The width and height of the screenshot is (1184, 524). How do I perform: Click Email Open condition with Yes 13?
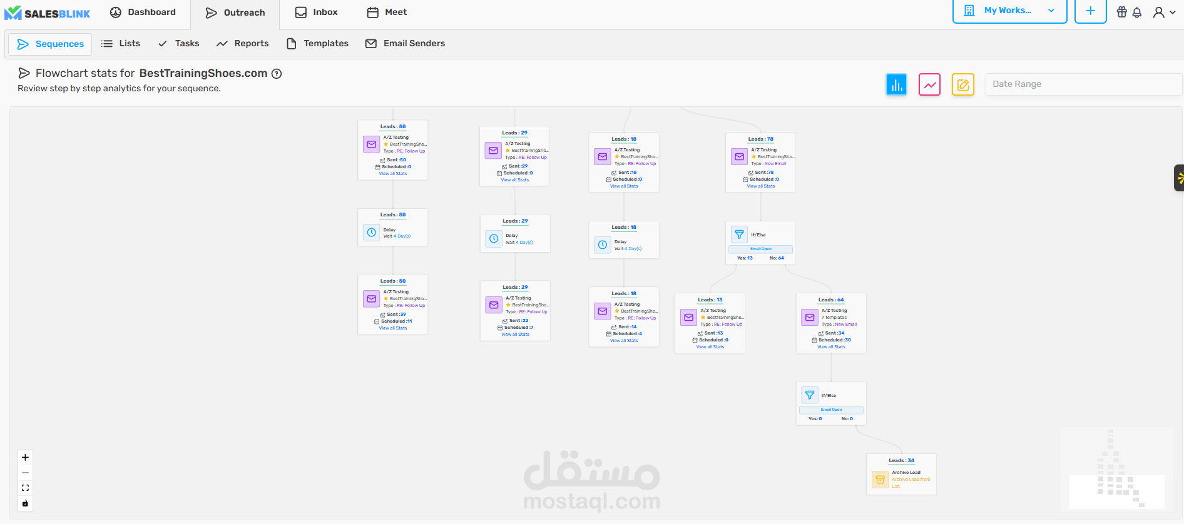[x=760, y=249]
